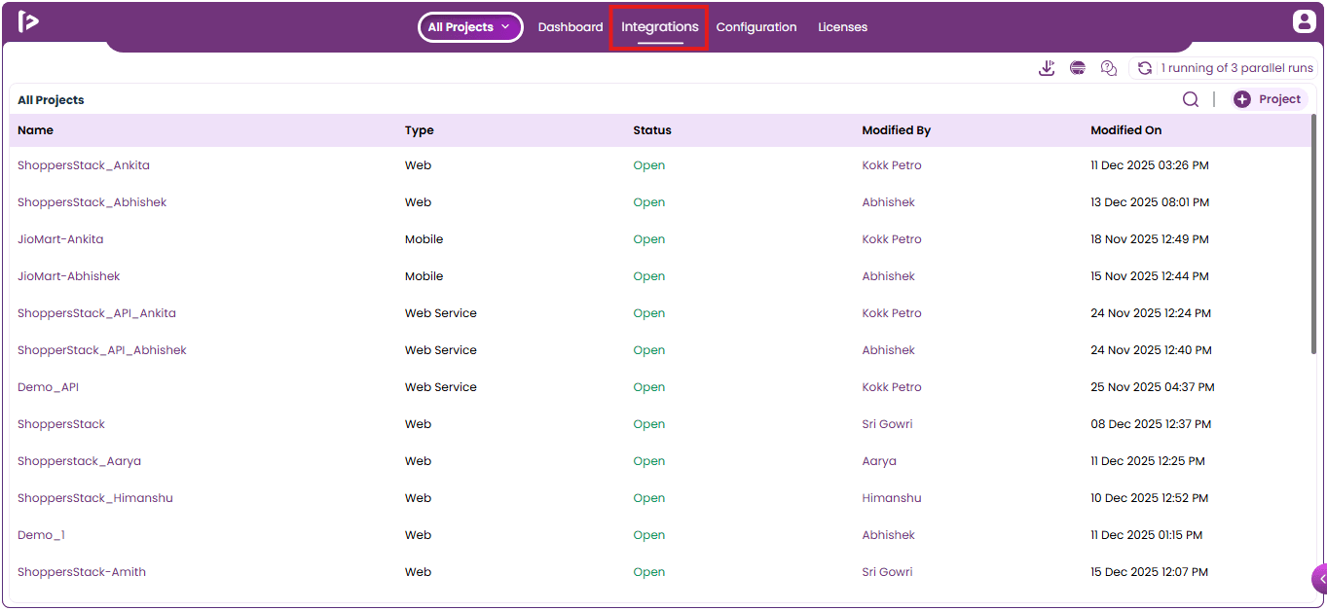Add a new Project
This screenshot has height=611, width=1327.
[1269, 99]
